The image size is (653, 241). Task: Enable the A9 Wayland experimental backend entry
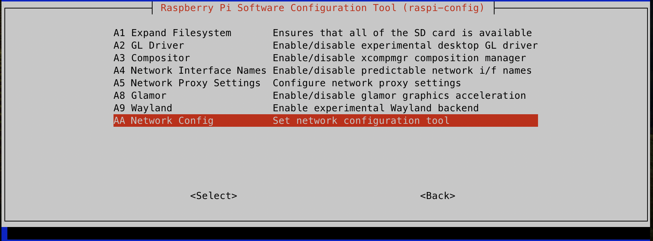[143, 108]
